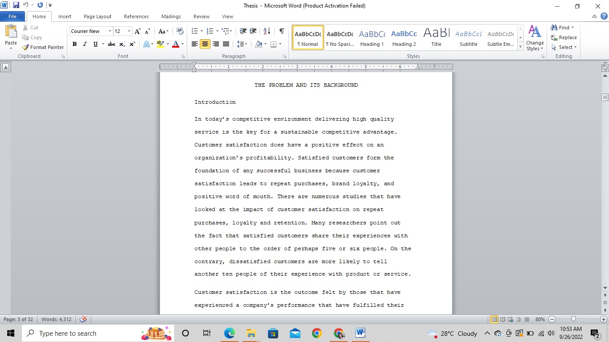The width and height of the screenshot is (609, 342).
Task: Justify the paragraph text
Action: point(226,44)
